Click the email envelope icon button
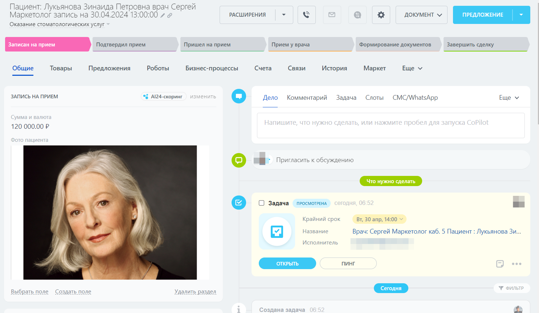539x313 pixels. tap(332, 15)
